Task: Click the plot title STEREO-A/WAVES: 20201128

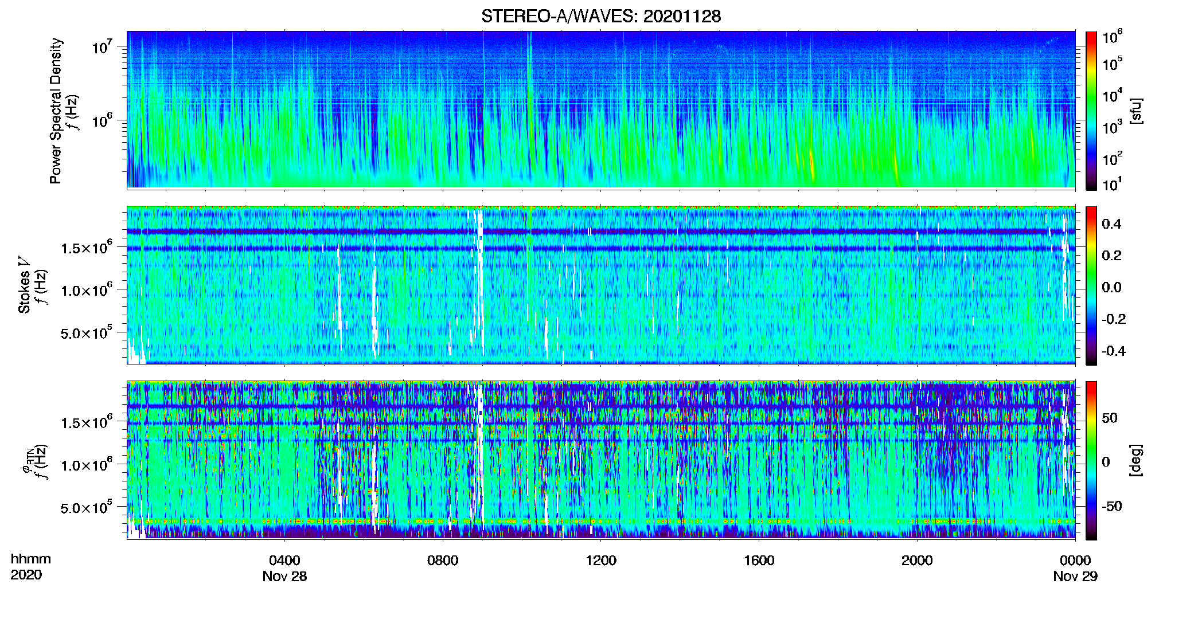Action: tap(601, 16)
